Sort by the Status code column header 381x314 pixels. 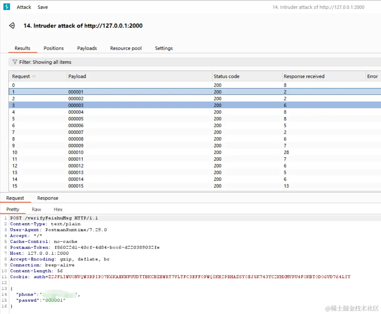pos(247,76)
